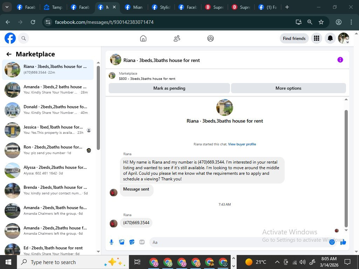Image resolution: width=359 pixels, height=269 pixels.
Task: Open the Friends icon in top navigation
Action: (x=177, y=39)
